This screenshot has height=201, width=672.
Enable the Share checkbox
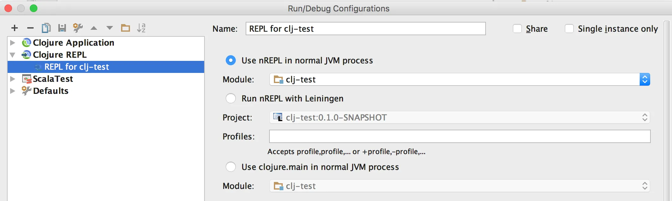[x=517, y=29]
